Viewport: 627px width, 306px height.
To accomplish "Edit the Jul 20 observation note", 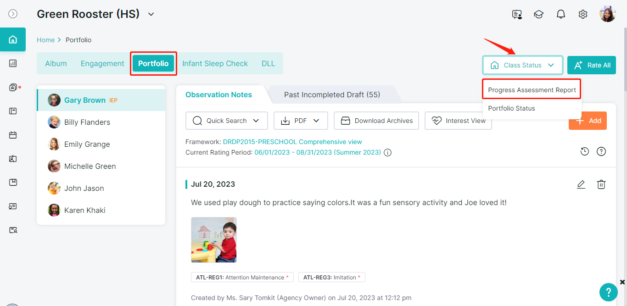I will pos(581,184).
